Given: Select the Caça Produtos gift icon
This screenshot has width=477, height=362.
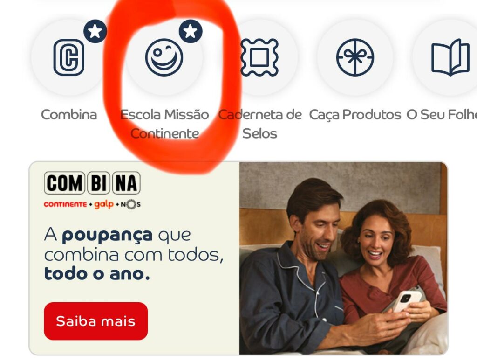Looking at the screenshot, I should coord(355,57).
